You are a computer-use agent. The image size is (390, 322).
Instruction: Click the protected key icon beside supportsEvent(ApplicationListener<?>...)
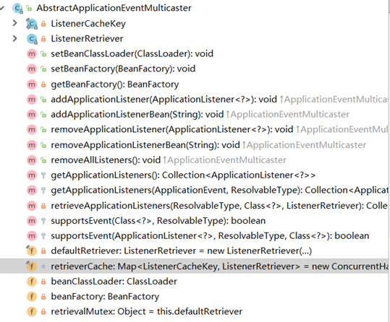click(43, 236)
